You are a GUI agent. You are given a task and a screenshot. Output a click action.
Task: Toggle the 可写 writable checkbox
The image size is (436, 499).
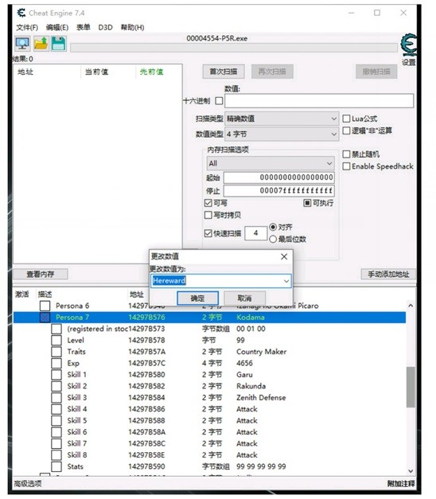click(x=208, y=203)
